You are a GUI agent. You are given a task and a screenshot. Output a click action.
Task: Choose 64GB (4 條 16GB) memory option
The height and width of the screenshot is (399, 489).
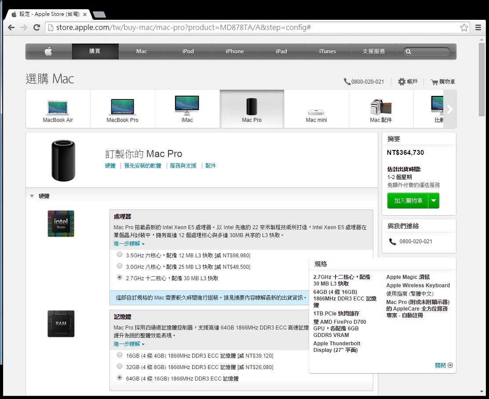120,378
